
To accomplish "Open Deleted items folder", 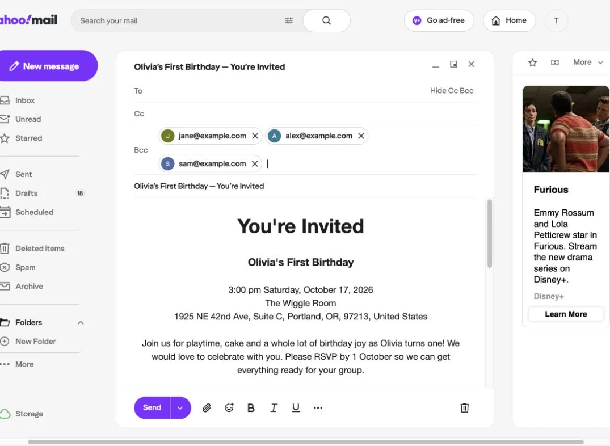I will (x=33, y=249).
